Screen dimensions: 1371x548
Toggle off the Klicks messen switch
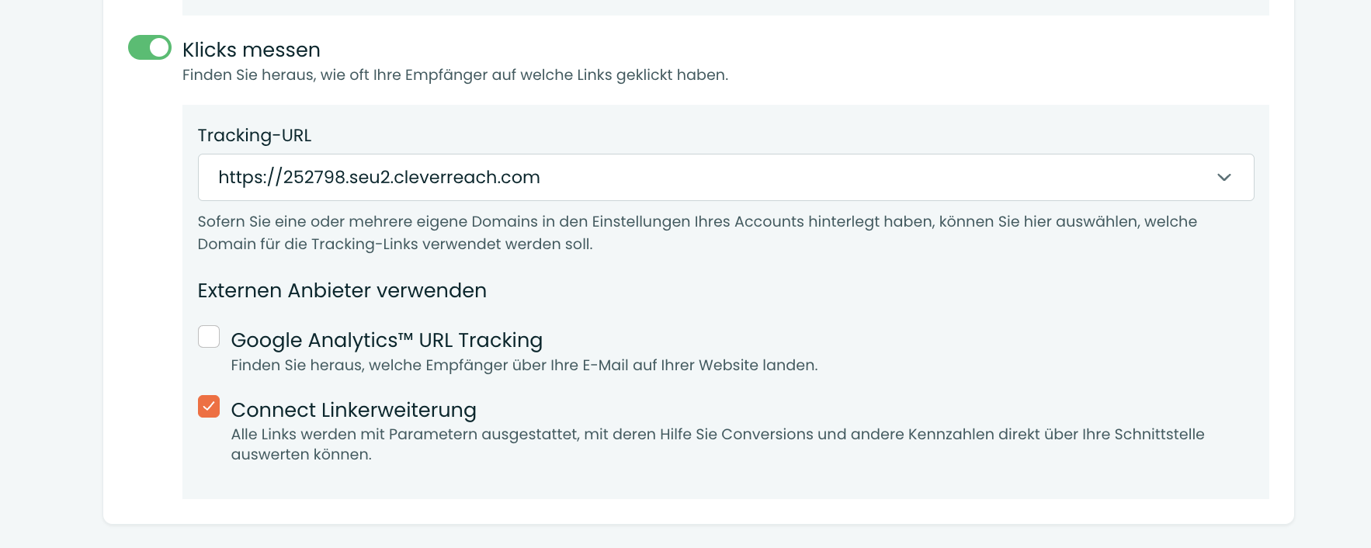pyautogui.click(x=149, y=47)
